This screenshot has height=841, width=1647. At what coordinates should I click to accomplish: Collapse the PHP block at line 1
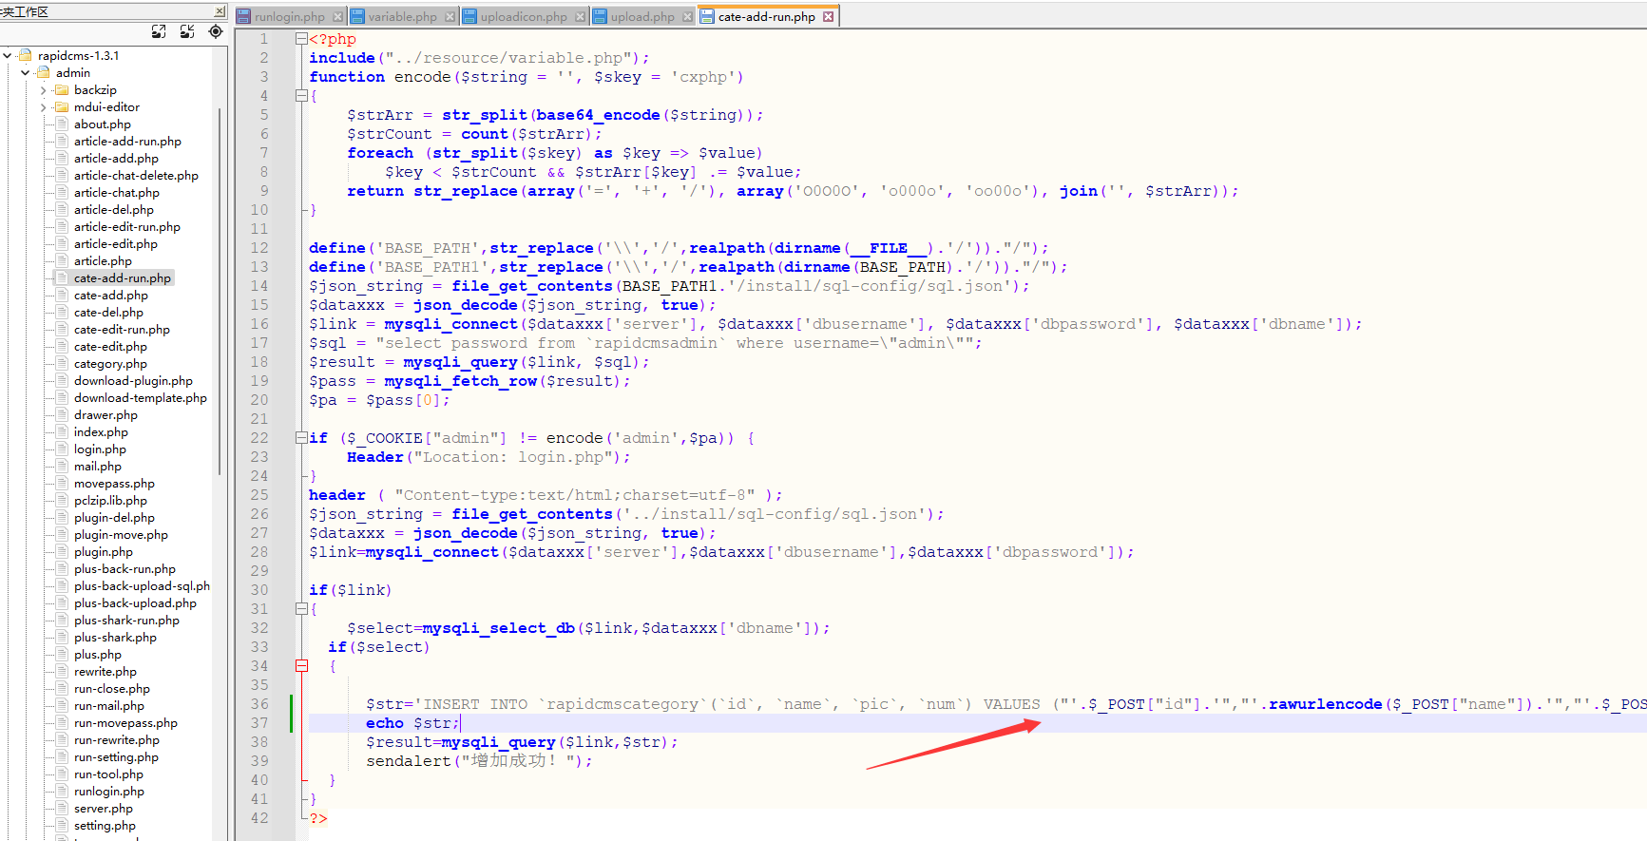pos(301,39)
